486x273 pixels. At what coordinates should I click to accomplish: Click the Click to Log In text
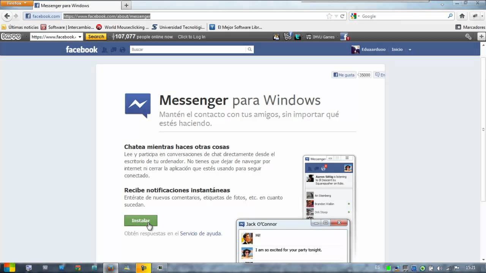coord(191,37)
